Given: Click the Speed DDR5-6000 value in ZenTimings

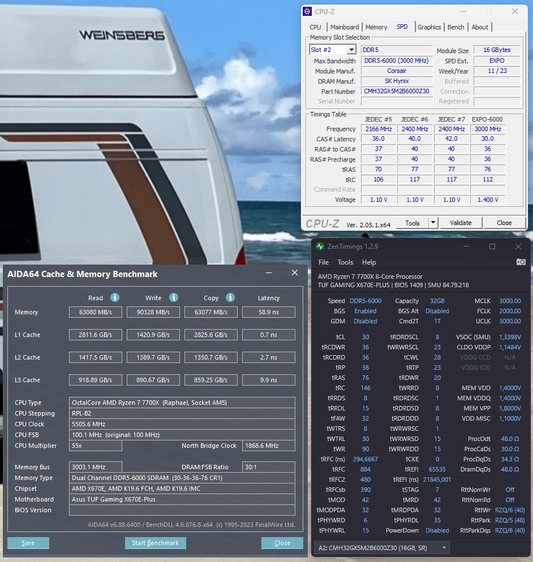Looking at the screenshot, I should click(x=366, y=301).
